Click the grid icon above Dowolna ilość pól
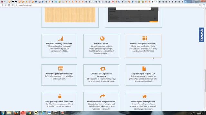Viewport: 206px width, 115px height. [145, 38]
